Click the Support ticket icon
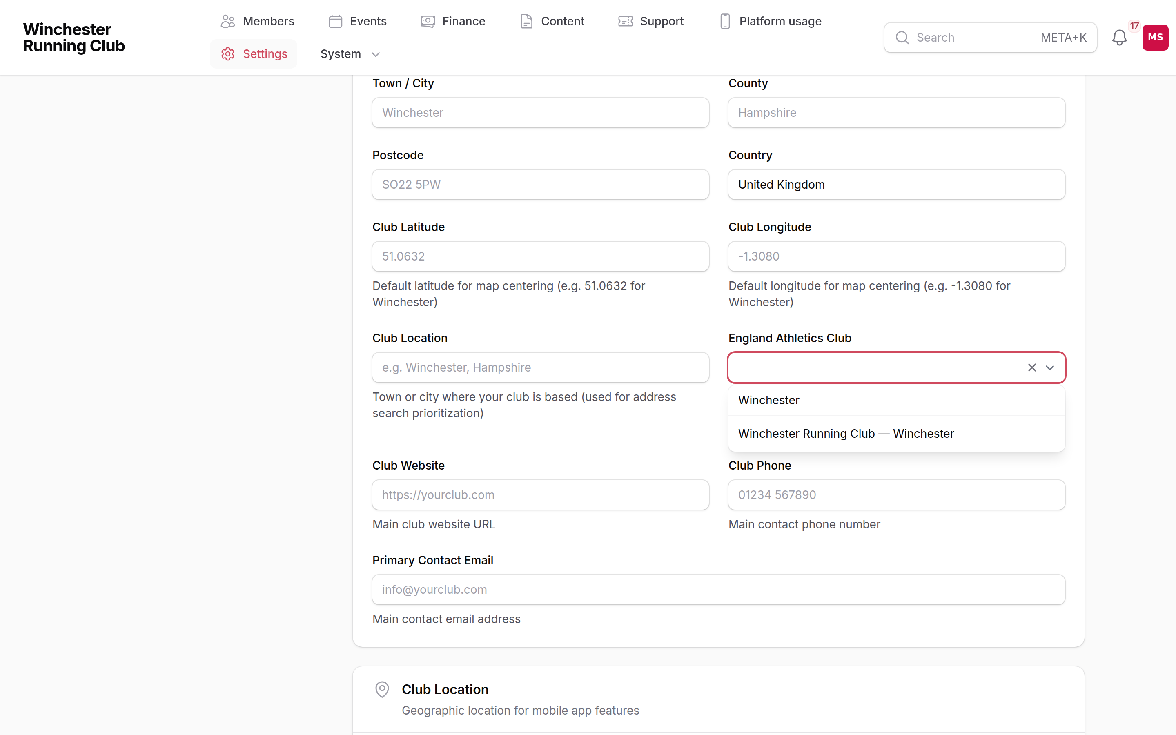Screen dimensions: 1176x735 click(626, 21)
